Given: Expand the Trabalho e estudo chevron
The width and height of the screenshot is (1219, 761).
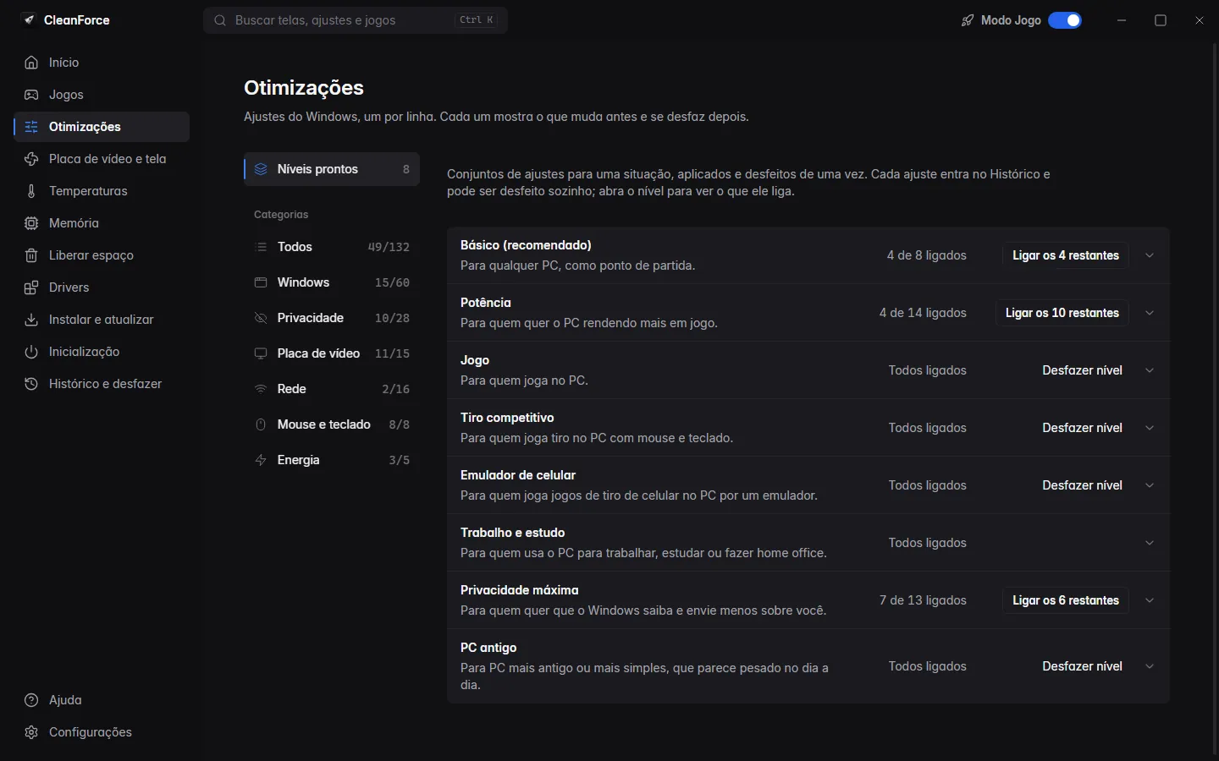Looking at the screenshot, I should click(1150, 543).
